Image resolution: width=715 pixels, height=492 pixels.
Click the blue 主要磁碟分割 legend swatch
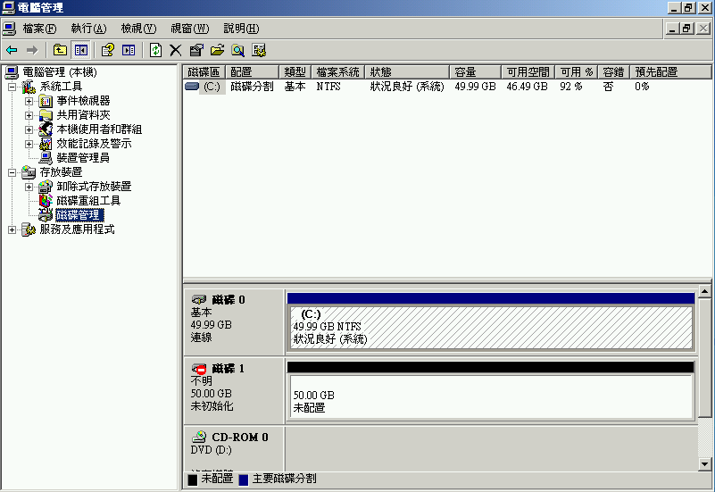244,479
